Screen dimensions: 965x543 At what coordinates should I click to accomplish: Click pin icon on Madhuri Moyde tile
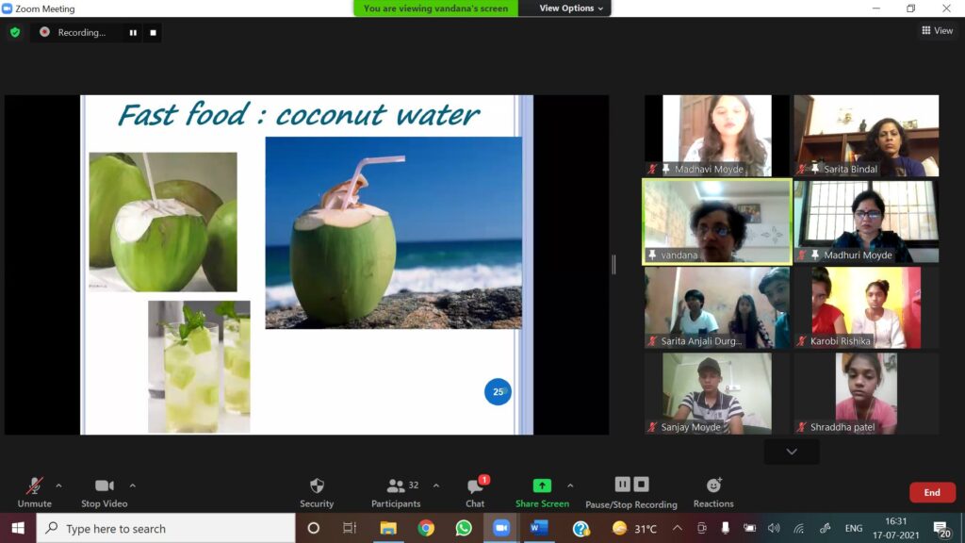click(x=815, y=255)
